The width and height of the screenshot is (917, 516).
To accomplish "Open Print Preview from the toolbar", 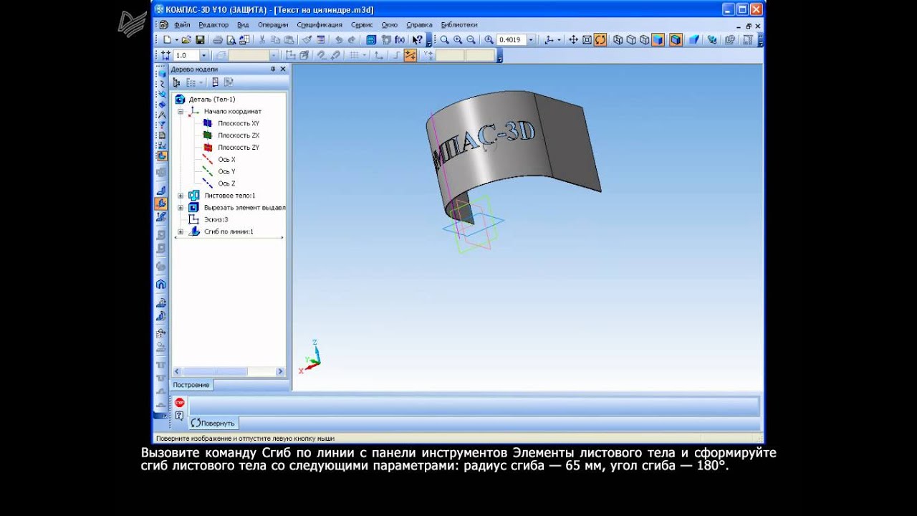I will click(233, 40).
